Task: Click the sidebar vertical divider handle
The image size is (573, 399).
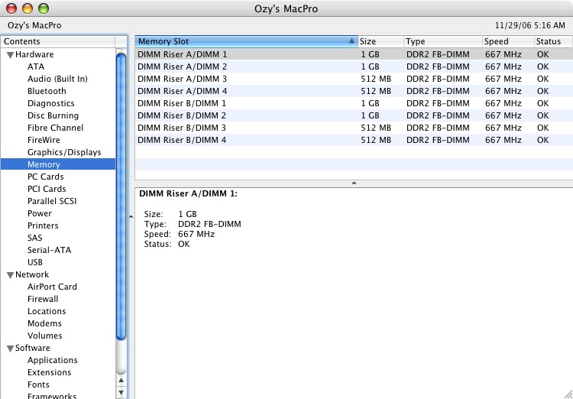Action: [x=130, y=217]
